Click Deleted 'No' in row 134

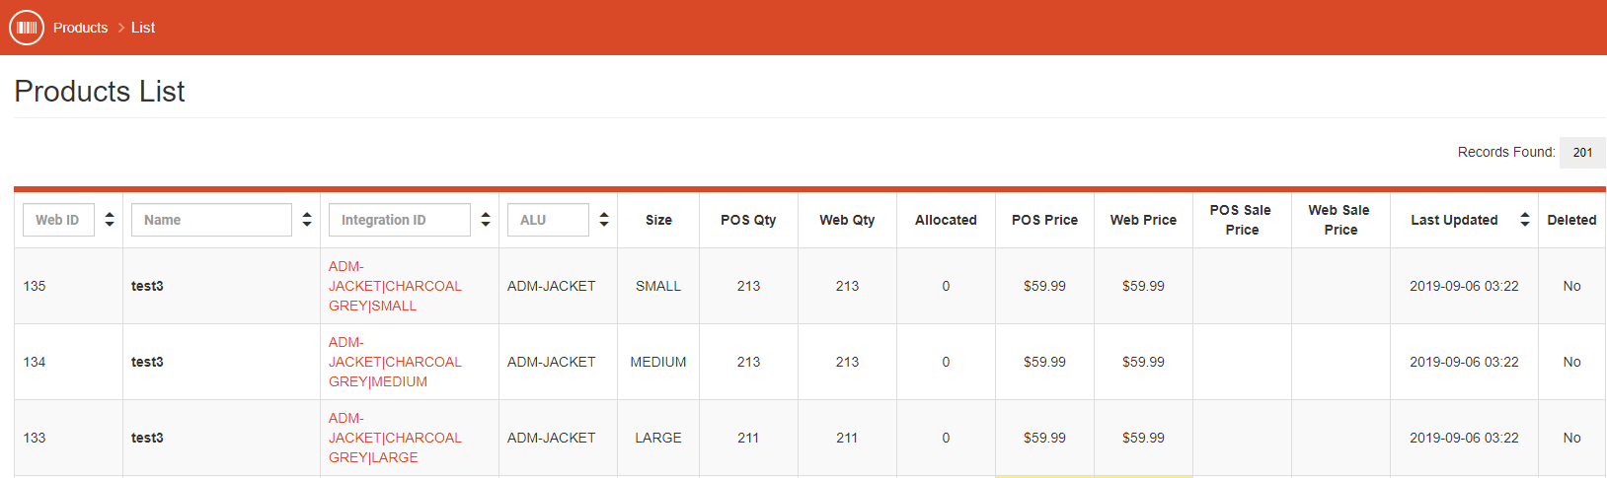[x=1571, y=362]
